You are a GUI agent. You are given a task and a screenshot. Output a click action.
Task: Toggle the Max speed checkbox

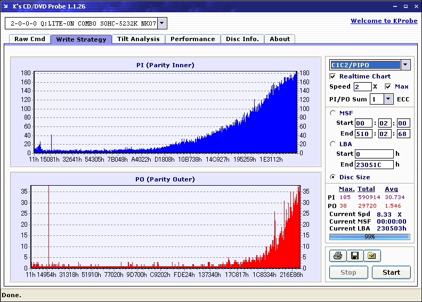pyautogui.click(x=388, y=86)
